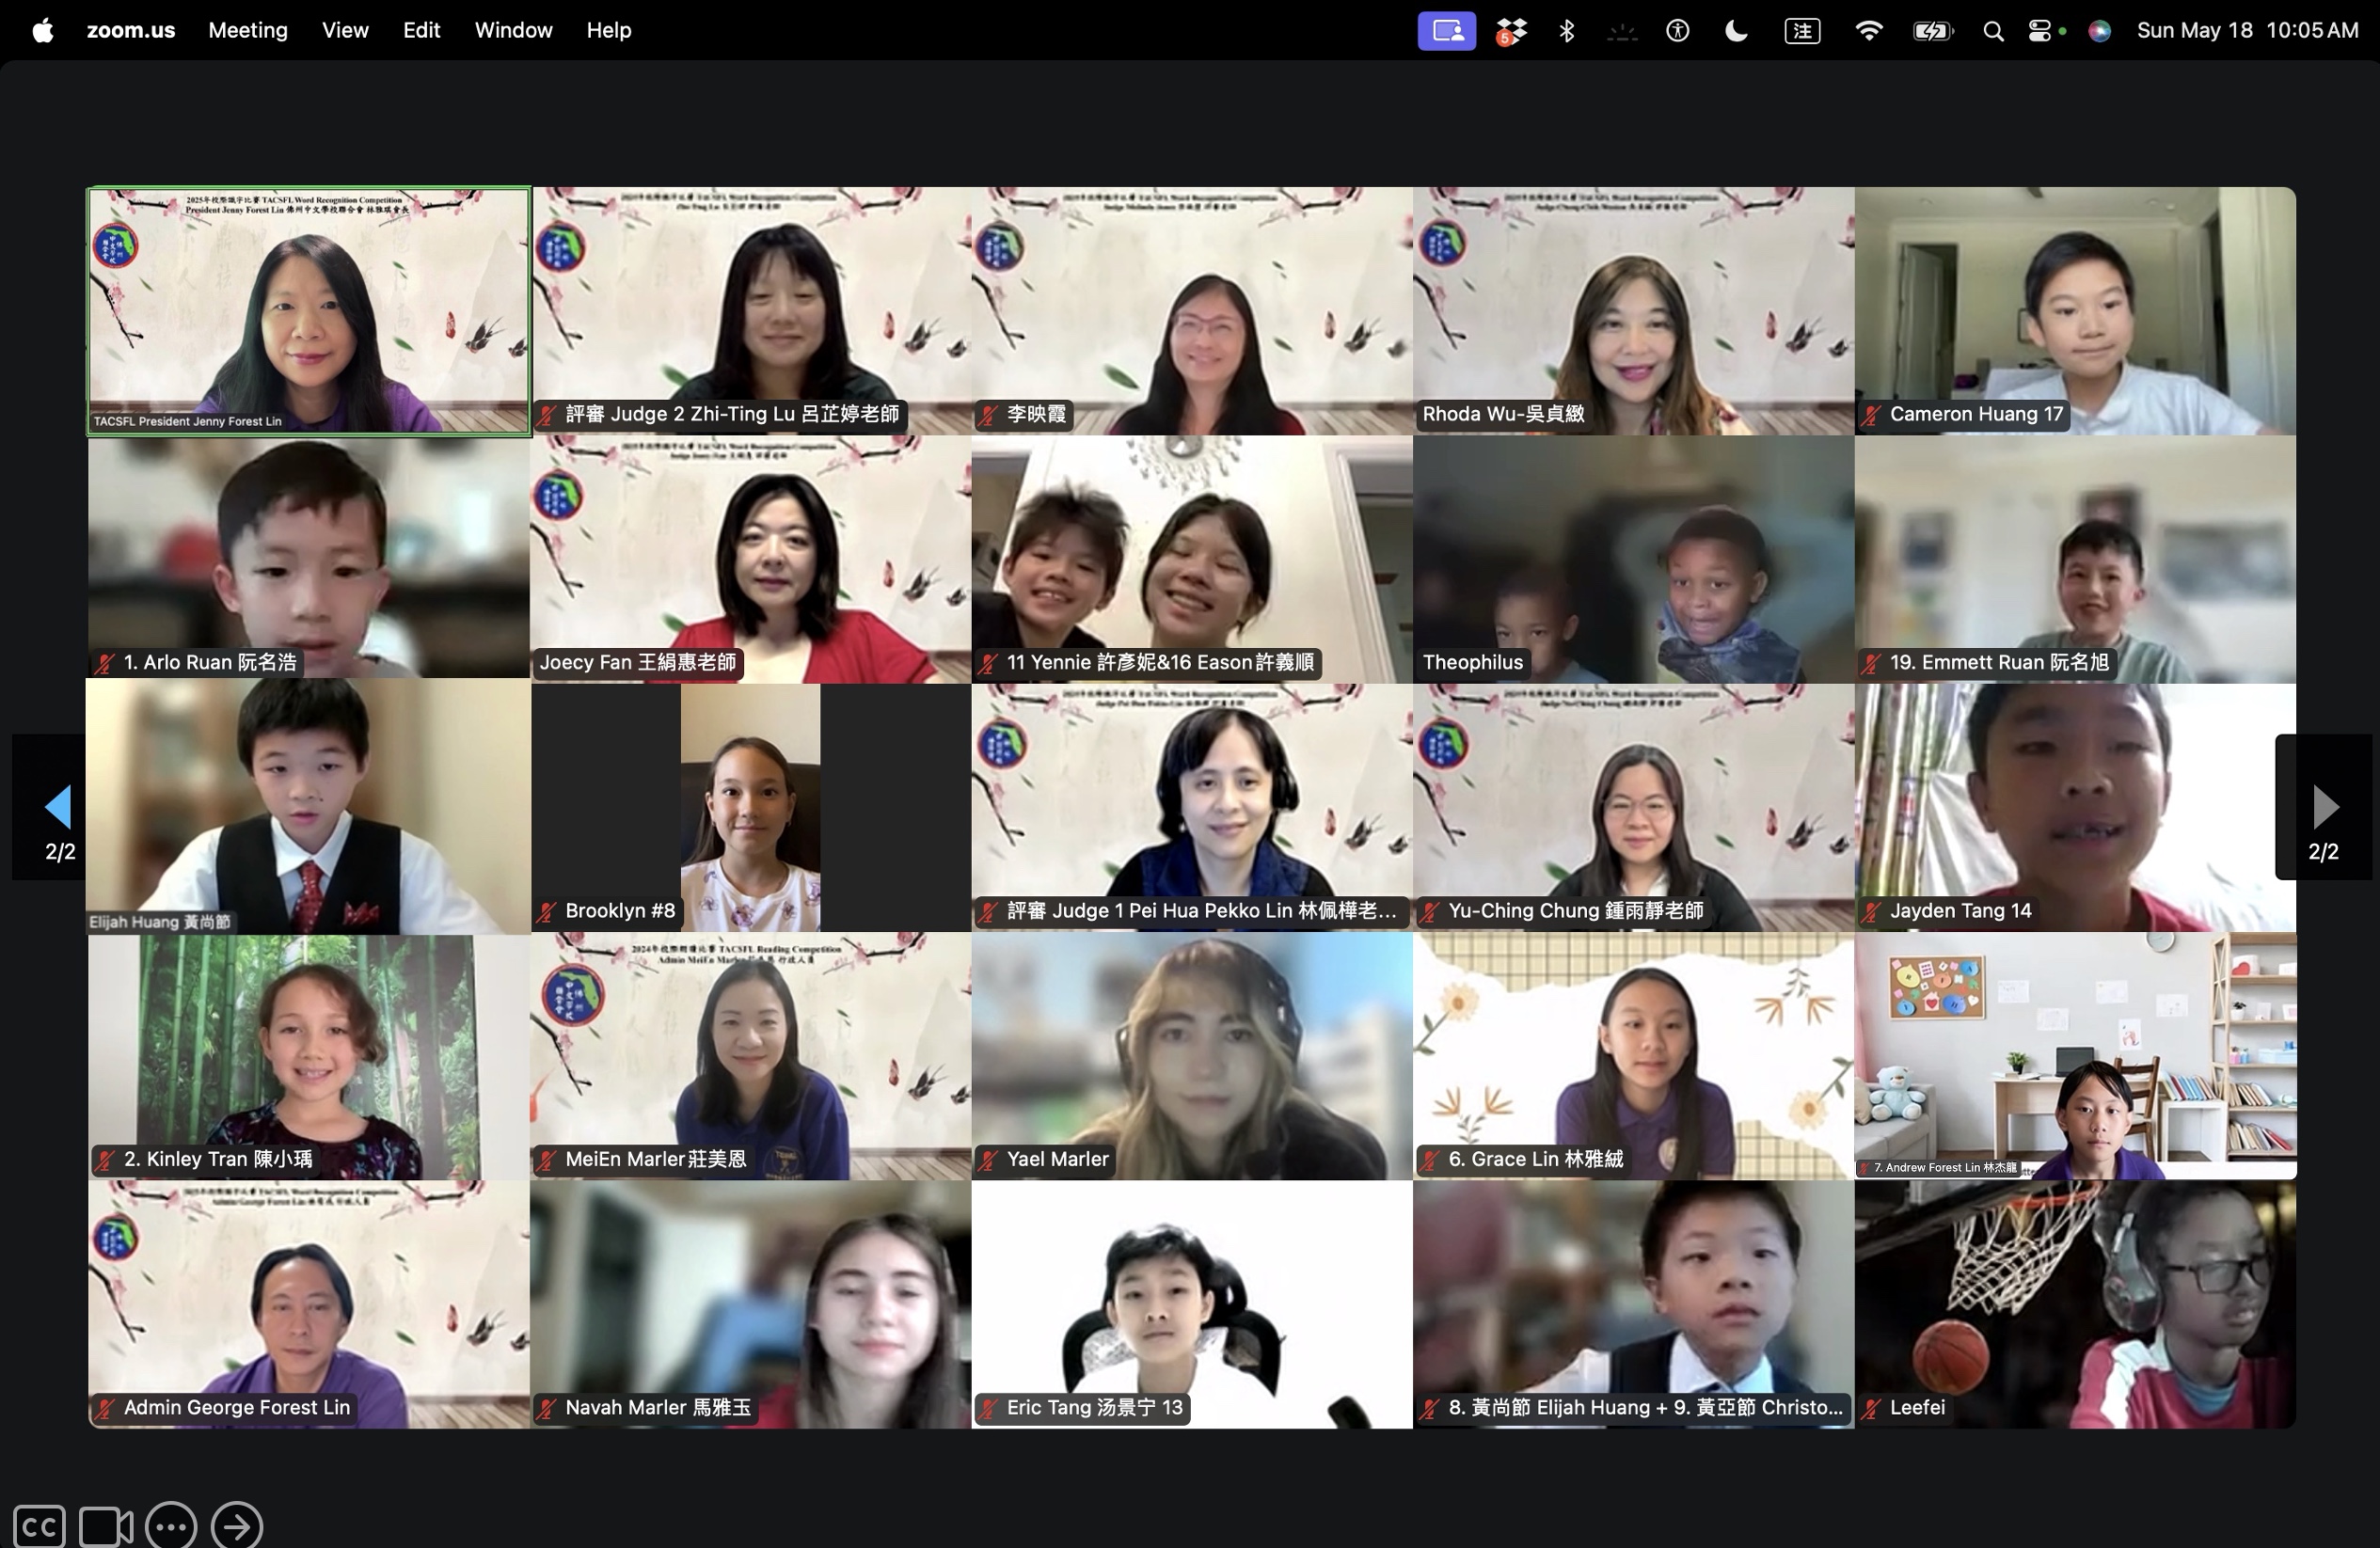This screenshot has width=2380, height=1548.
Task: Click the Siri icon in menu bar
Action: [x=2100, y=30]
